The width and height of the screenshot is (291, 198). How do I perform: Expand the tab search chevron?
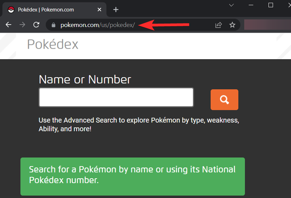(x=231, y=5)
